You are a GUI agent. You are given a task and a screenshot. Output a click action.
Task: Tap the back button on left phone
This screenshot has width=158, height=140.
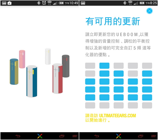[18, 136]
